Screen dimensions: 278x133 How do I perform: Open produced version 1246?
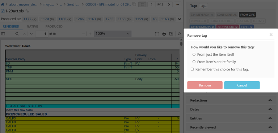(x=80, y=19)
